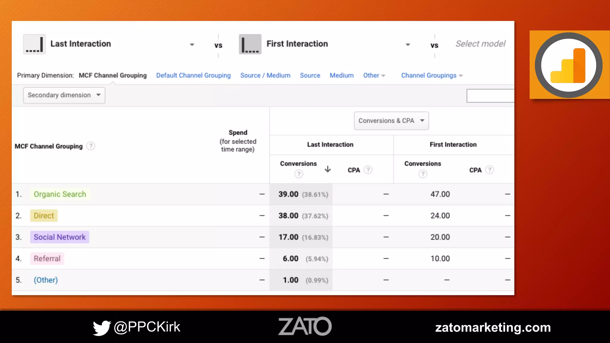This screenshot has width=610, height=343.
Task: Expand the Other dimension menu
Action: (x=374, y=75)
